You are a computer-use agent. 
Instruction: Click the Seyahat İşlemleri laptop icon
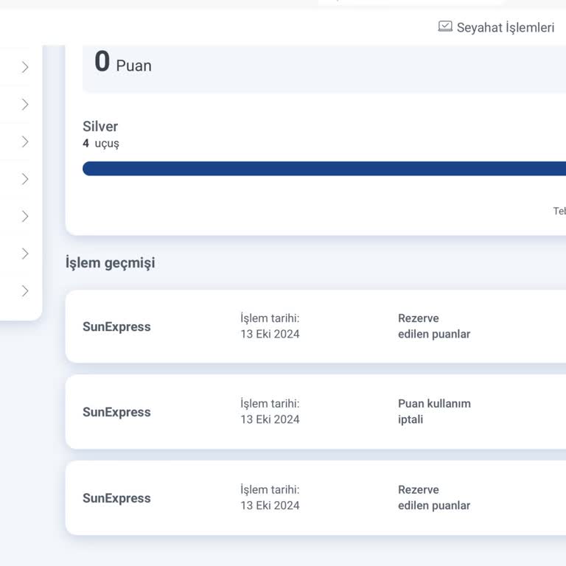(x=445, y=27)
